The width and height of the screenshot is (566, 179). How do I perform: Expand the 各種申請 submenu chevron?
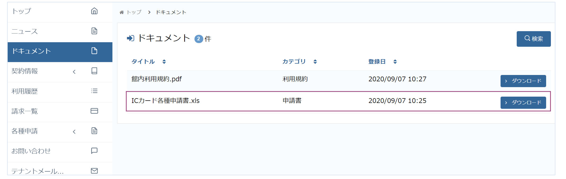point(74,131)
